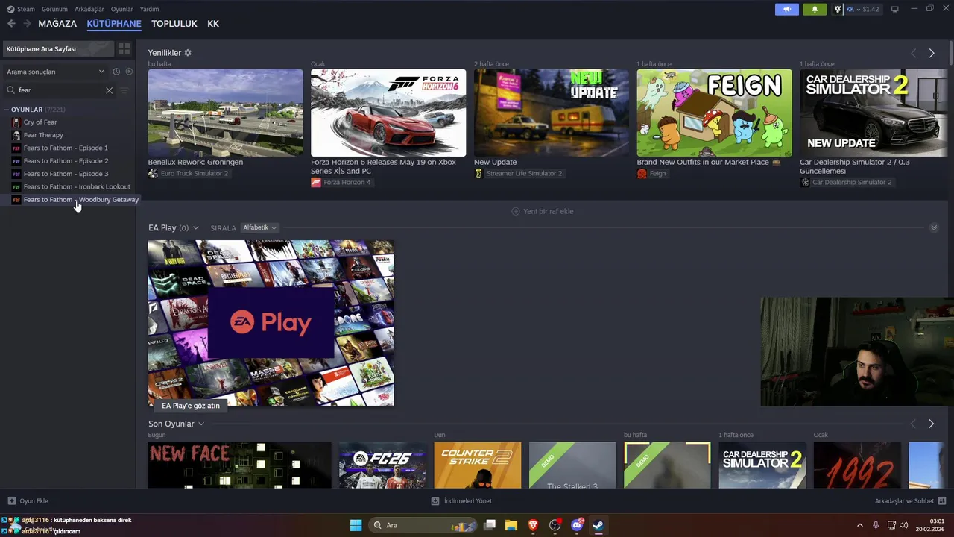Image resolution: width=954 pixels, height=537 pixels.
Task: Open the KK profile tab
Action: coord(213,24)
